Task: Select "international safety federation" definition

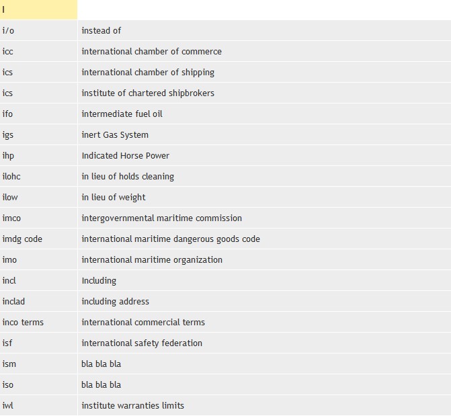Action: pos(142,343)
